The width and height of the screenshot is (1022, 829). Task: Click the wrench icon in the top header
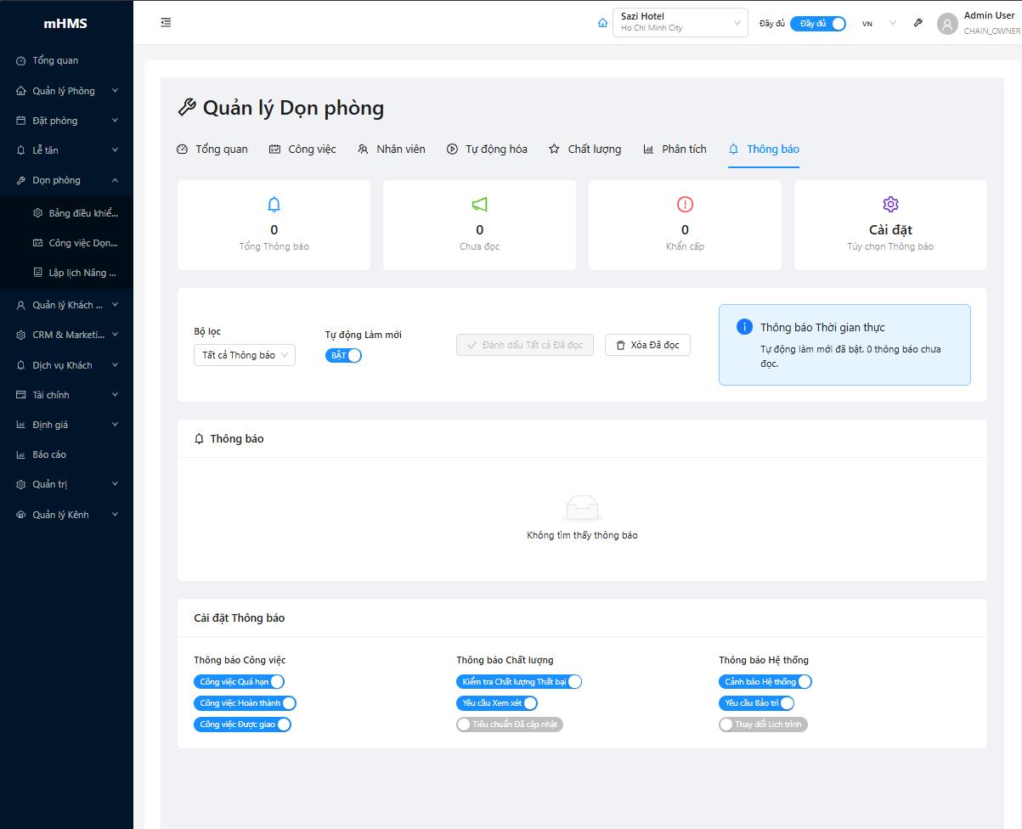[x=918, y=23]
